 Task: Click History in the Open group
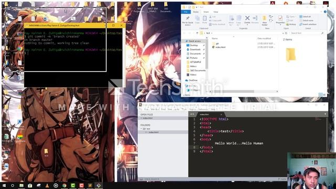291,25
